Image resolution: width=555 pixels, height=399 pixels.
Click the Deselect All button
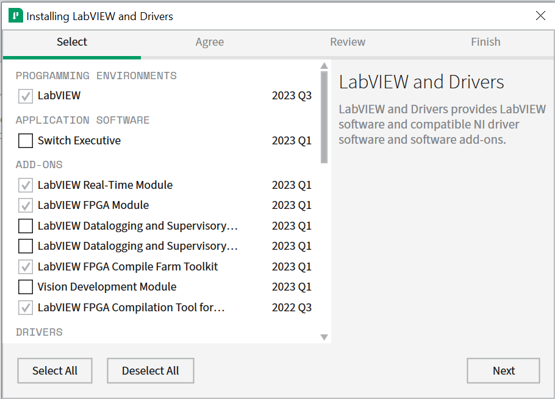150,370
